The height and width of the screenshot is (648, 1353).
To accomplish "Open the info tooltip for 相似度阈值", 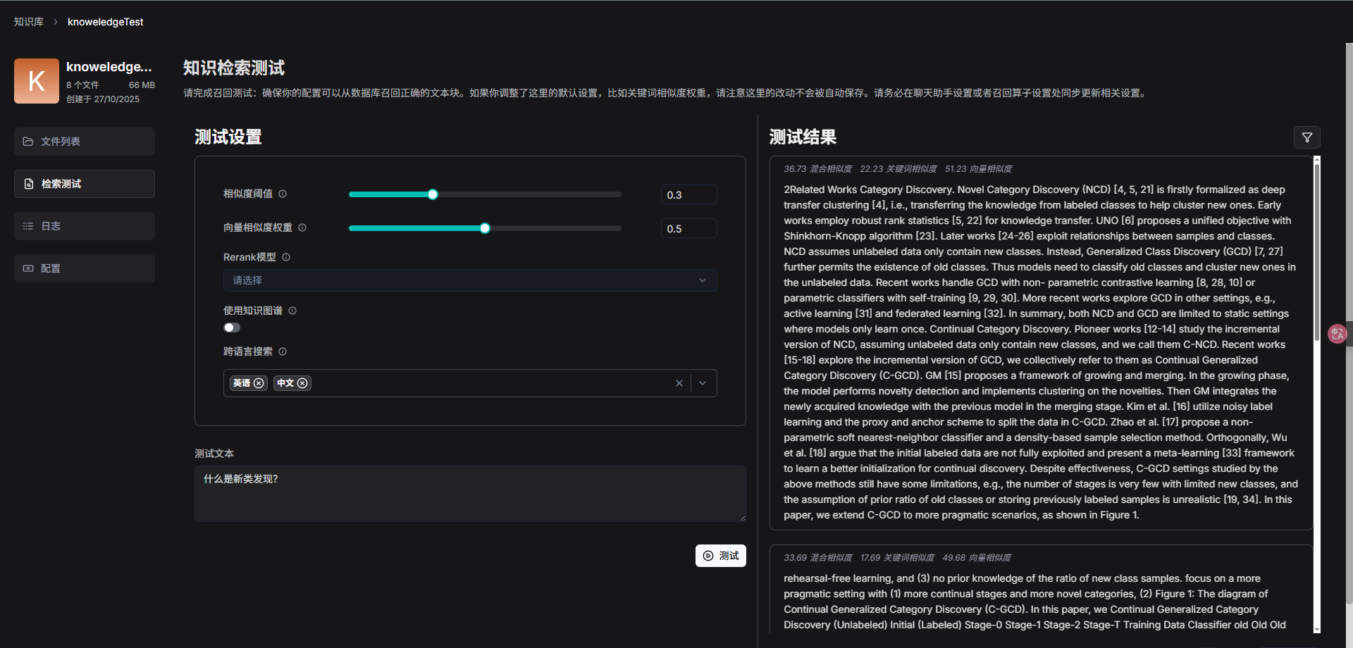I will point(283,194).
